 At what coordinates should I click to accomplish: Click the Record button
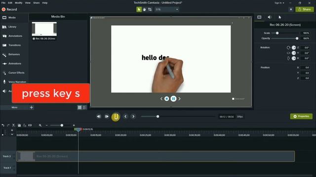coord(9,9)
